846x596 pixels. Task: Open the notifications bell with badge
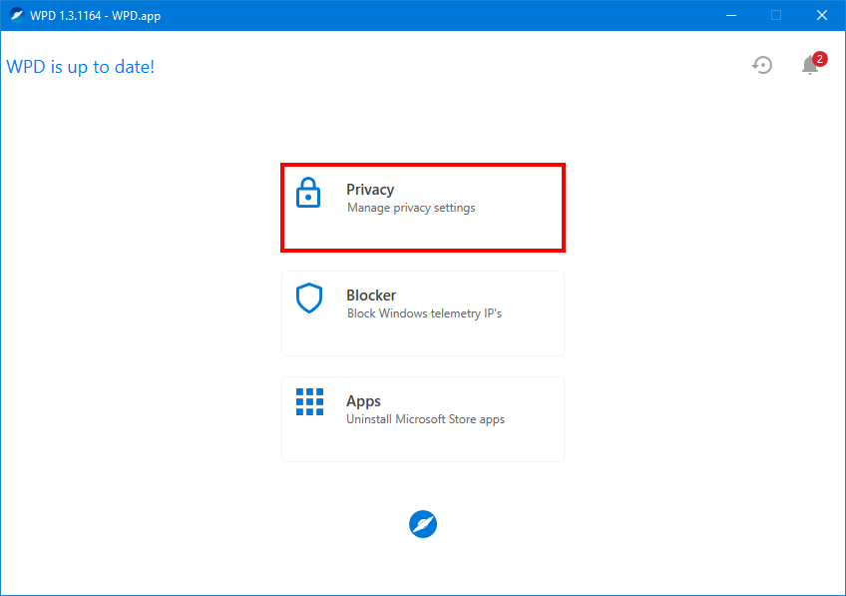[814, 64]
